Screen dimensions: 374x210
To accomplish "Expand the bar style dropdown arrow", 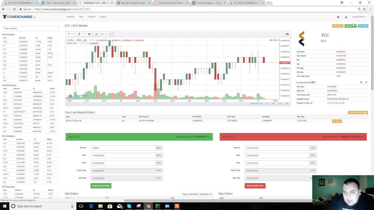I will [x=84, y=34].
